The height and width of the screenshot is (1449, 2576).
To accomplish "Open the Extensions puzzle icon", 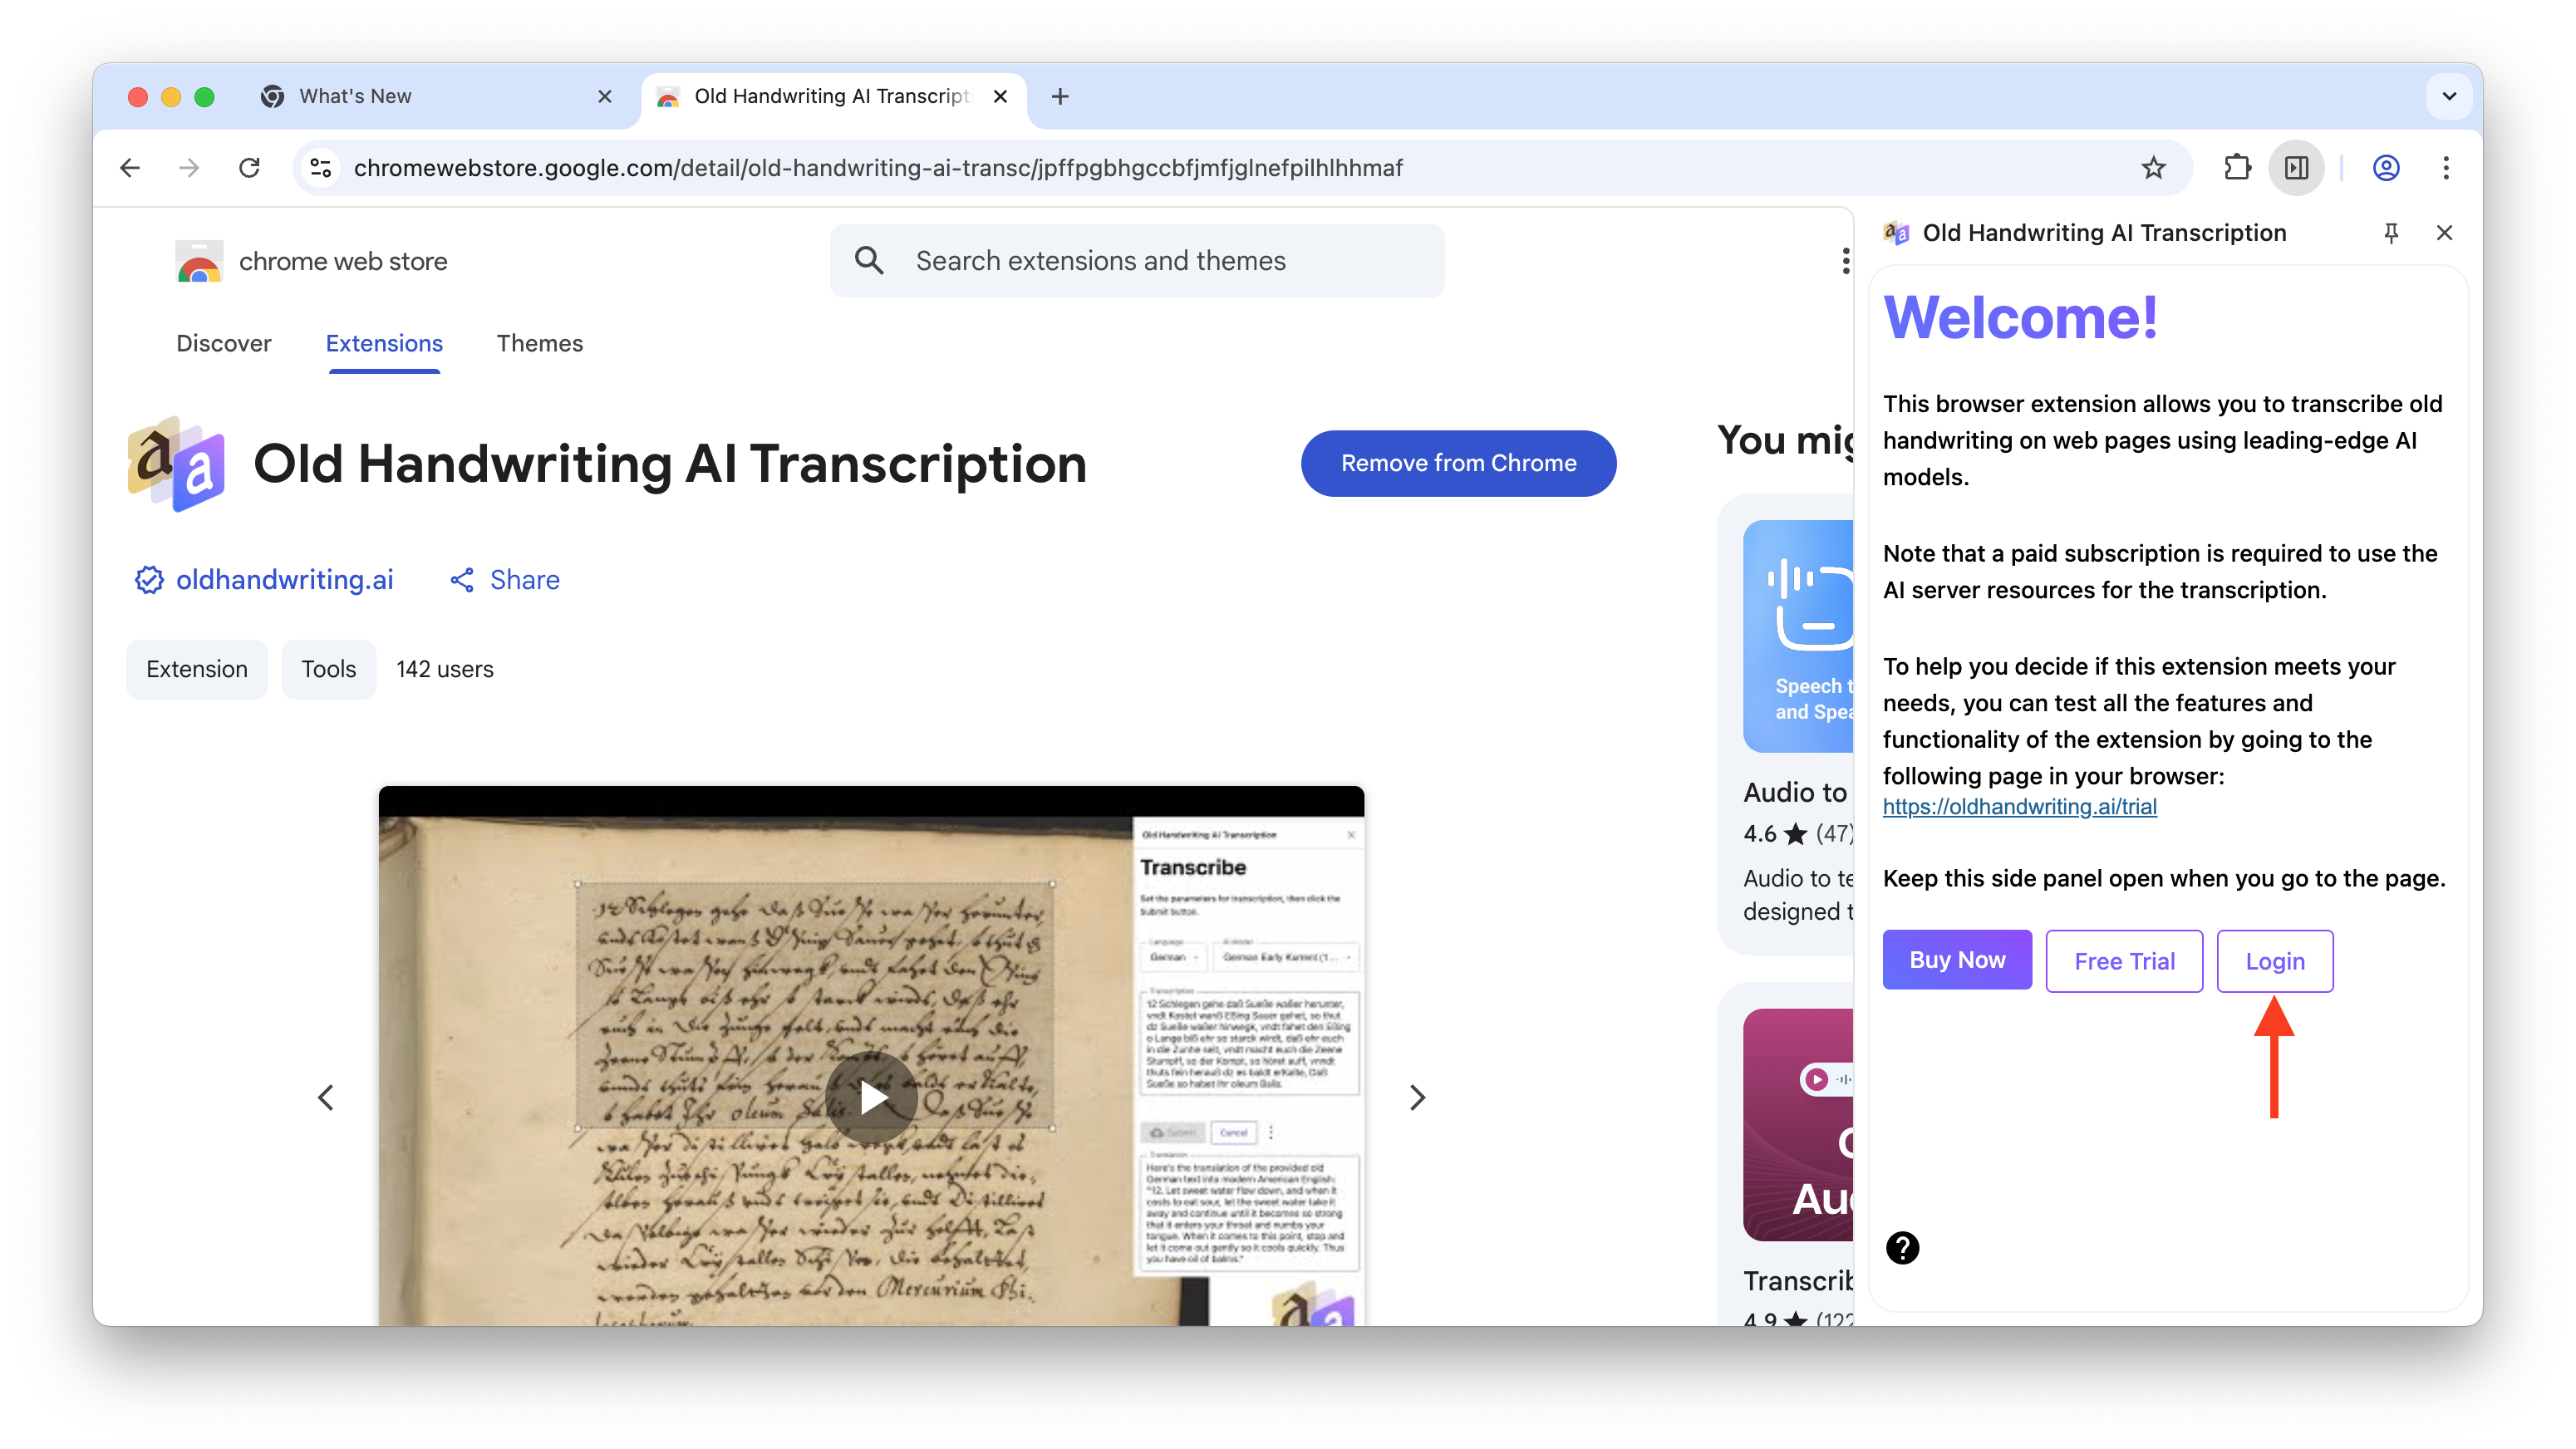I will point(2237,168).
